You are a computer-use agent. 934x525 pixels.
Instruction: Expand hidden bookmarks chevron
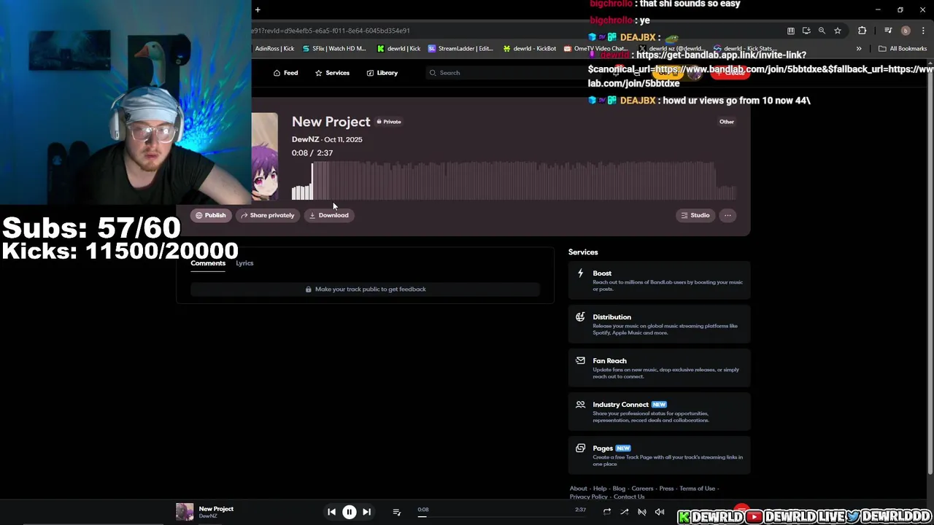[x=859, y=49]
